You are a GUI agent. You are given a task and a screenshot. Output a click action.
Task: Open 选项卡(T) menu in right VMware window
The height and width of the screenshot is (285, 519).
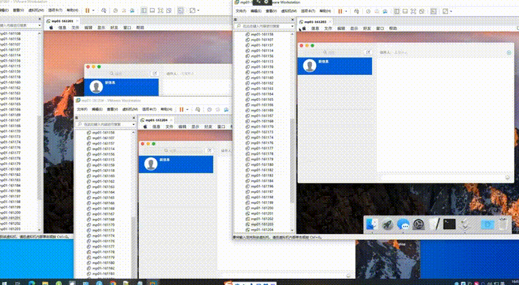point(307,11)
